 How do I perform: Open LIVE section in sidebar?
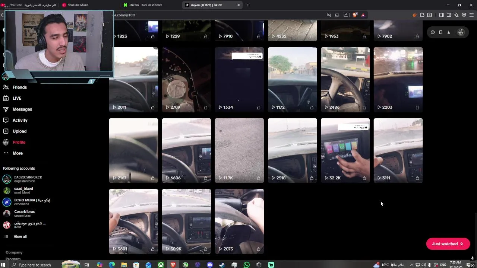click(x=12, y=98)
